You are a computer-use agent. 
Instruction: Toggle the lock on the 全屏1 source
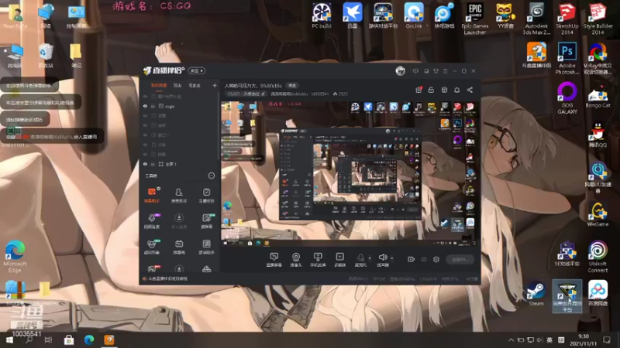153,164
